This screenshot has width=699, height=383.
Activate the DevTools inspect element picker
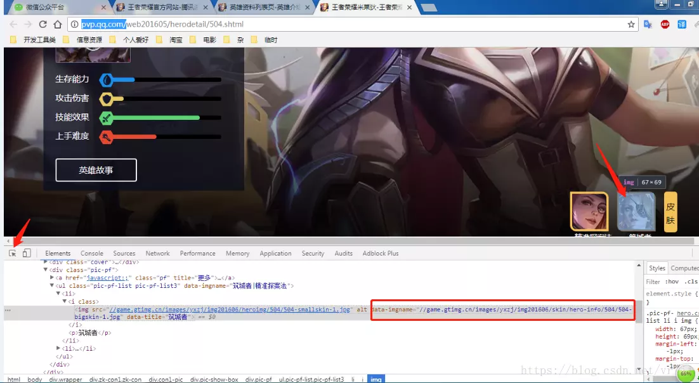tap(13, 253)
